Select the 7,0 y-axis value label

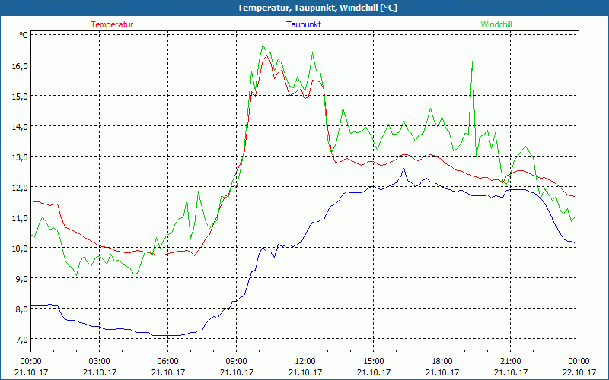pyautogui.click(x=19, y=339)
